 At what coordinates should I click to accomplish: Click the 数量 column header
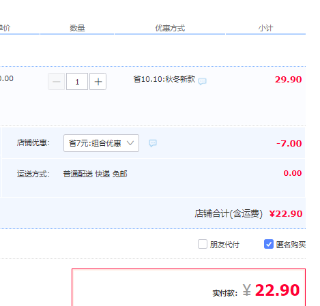click(x=77, y=28)
